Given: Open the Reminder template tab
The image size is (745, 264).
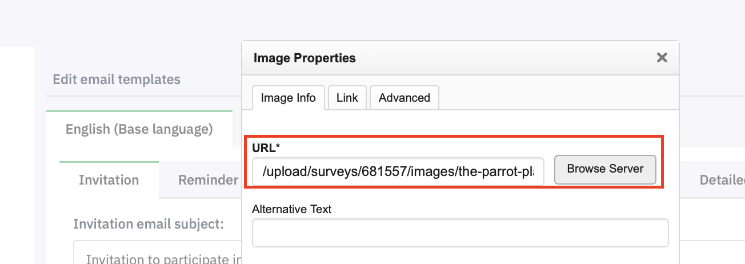Looking at the screenshot, I should click(x=208, y=180).
